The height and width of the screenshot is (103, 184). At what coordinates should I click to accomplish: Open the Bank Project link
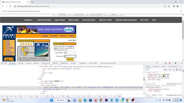coord(74,20)
